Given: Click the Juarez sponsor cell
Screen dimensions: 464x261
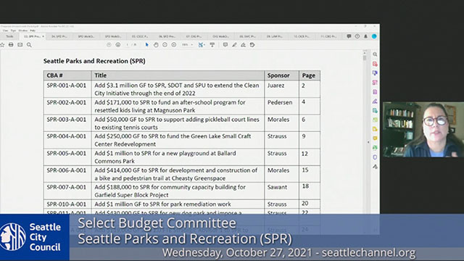Looking at the screenshot, I should [x=281, y=89].
